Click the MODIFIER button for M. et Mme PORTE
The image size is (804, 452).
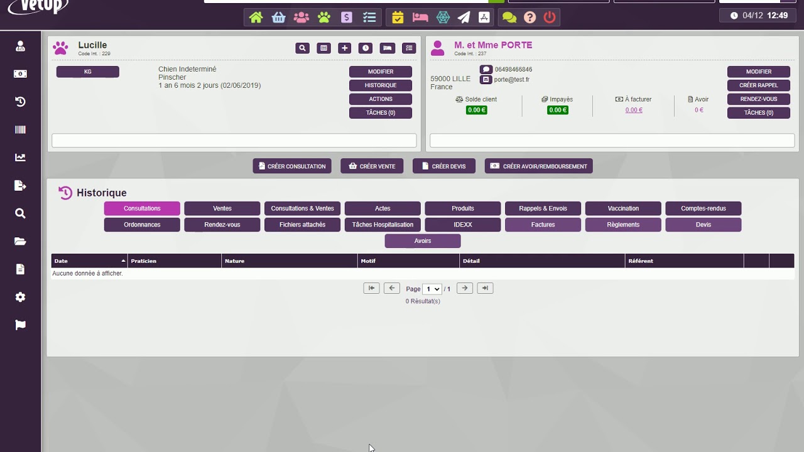pos(758,71)
